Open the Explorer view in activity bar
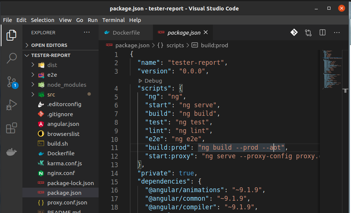This screenshot has width=351, height=213. [12, 35]
